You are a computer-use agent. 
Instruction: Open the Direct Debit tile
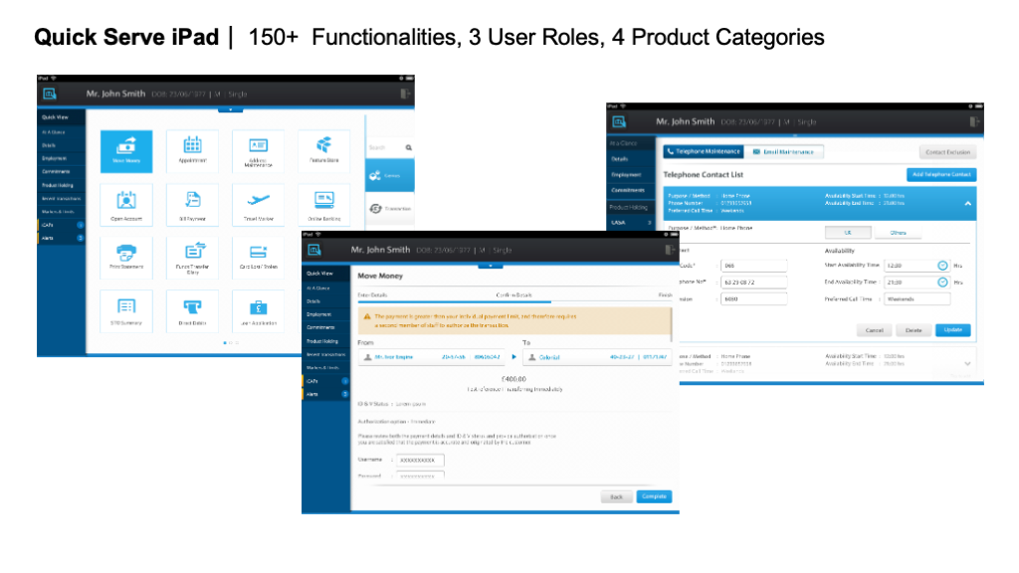click(x=192, y=310)
